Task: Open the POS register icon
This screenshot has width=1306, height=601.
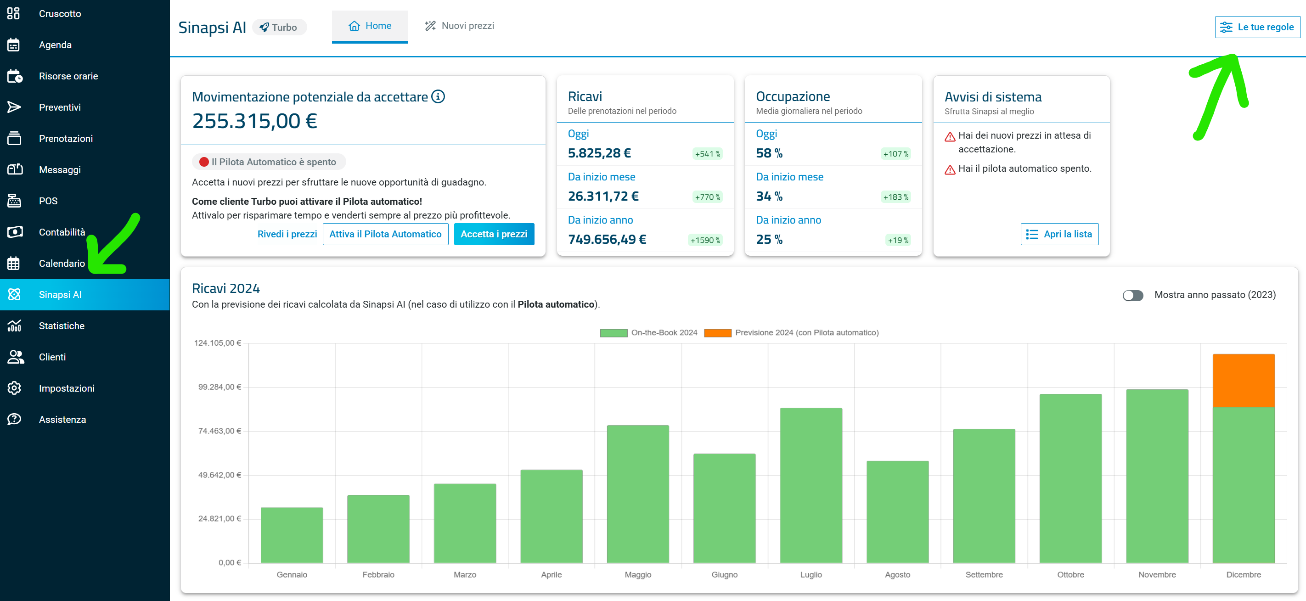Action: click(x=14, y=201)
